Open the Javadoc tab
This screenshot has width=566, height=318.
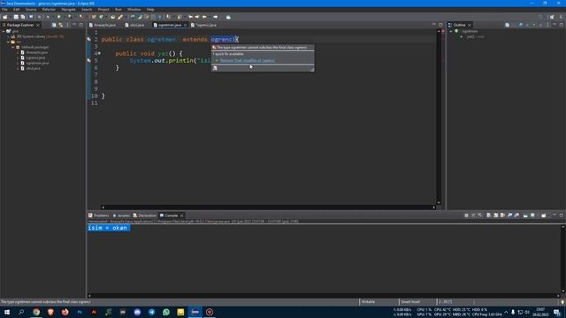(x=121, y=216)
